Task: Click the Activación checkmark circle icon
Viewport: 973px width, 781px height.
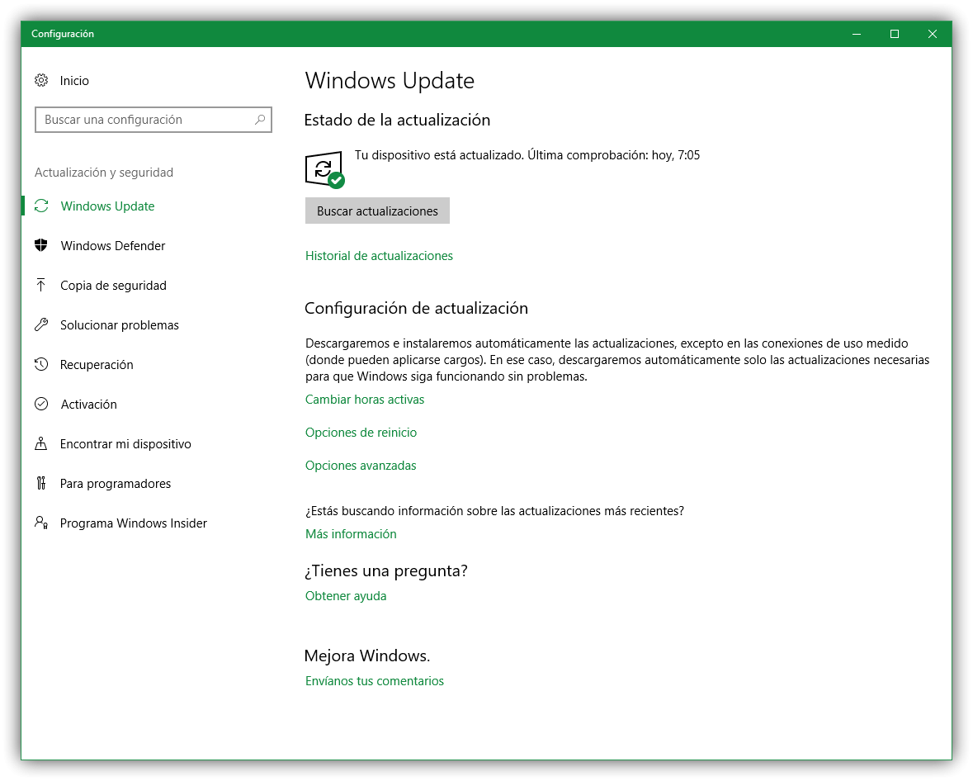Action: coord(41,405)
